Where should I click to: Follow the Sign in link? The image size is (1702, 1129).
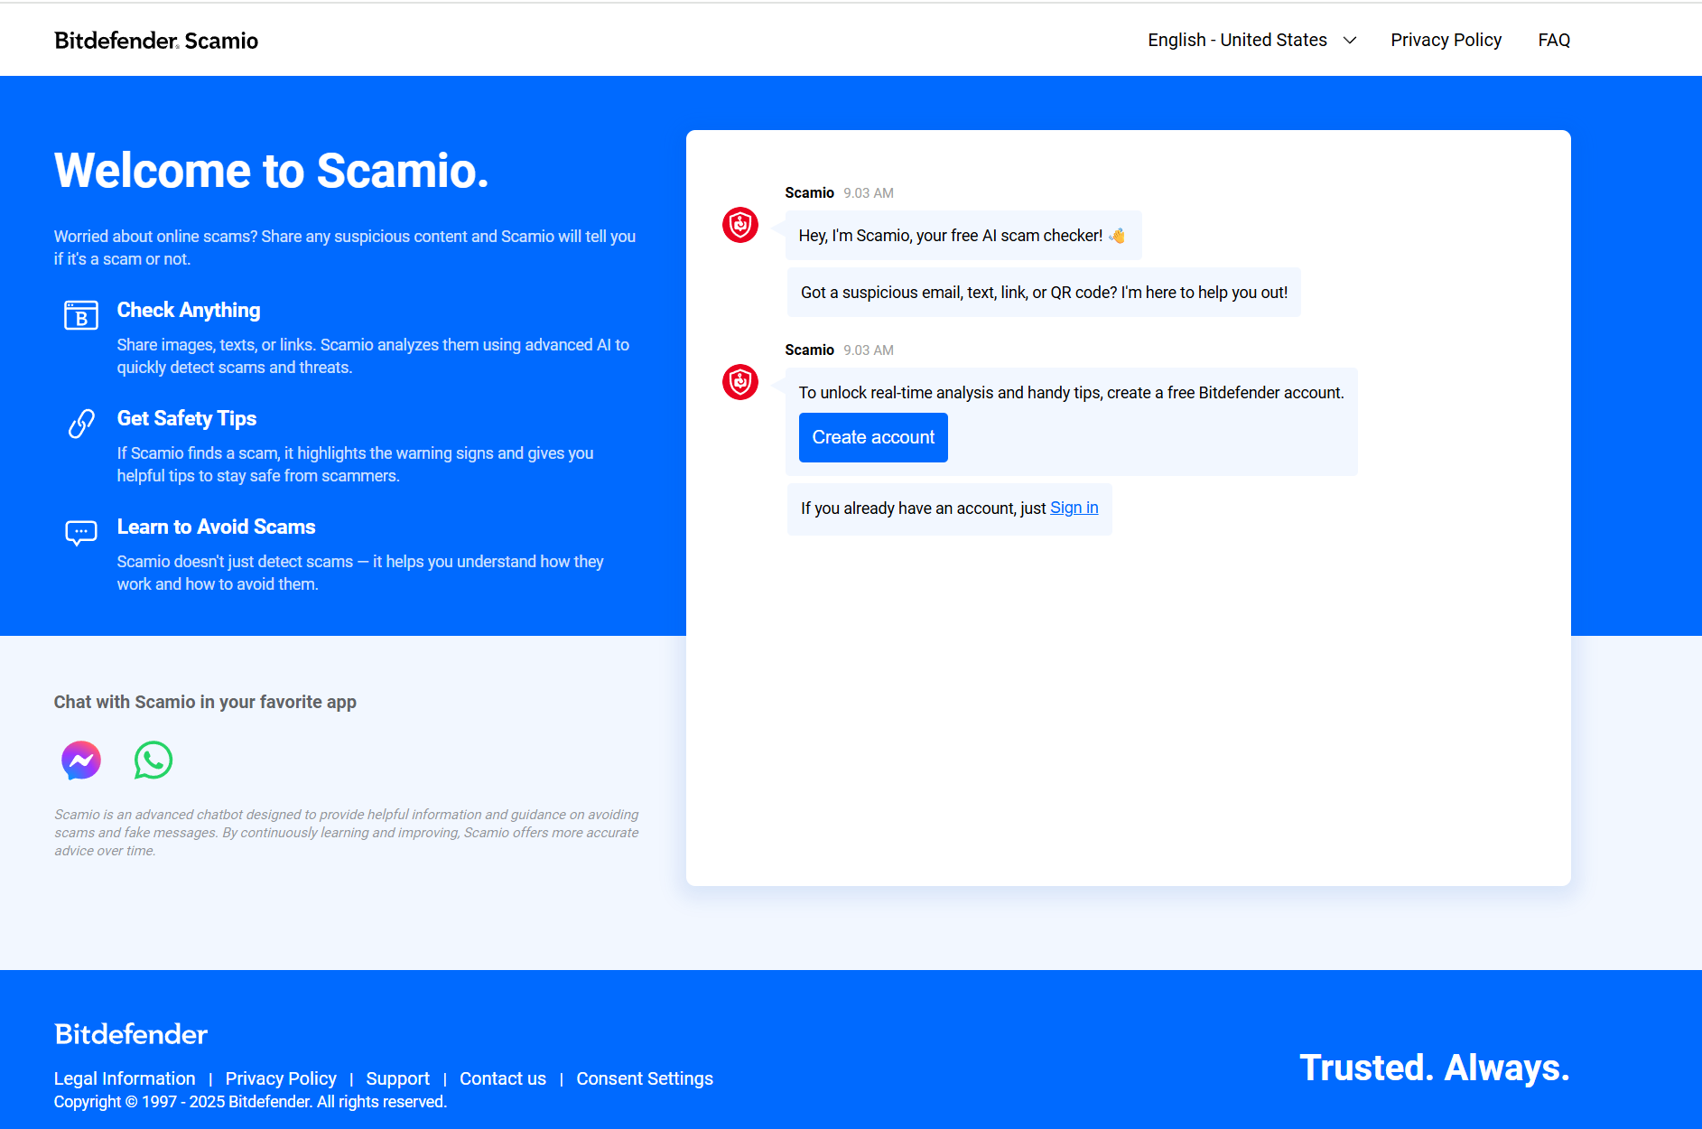[x=1074, y=508]
